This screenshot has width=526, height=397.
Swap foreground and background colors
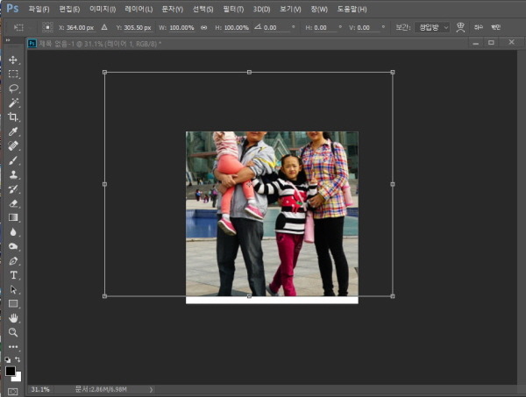(18, 359)
